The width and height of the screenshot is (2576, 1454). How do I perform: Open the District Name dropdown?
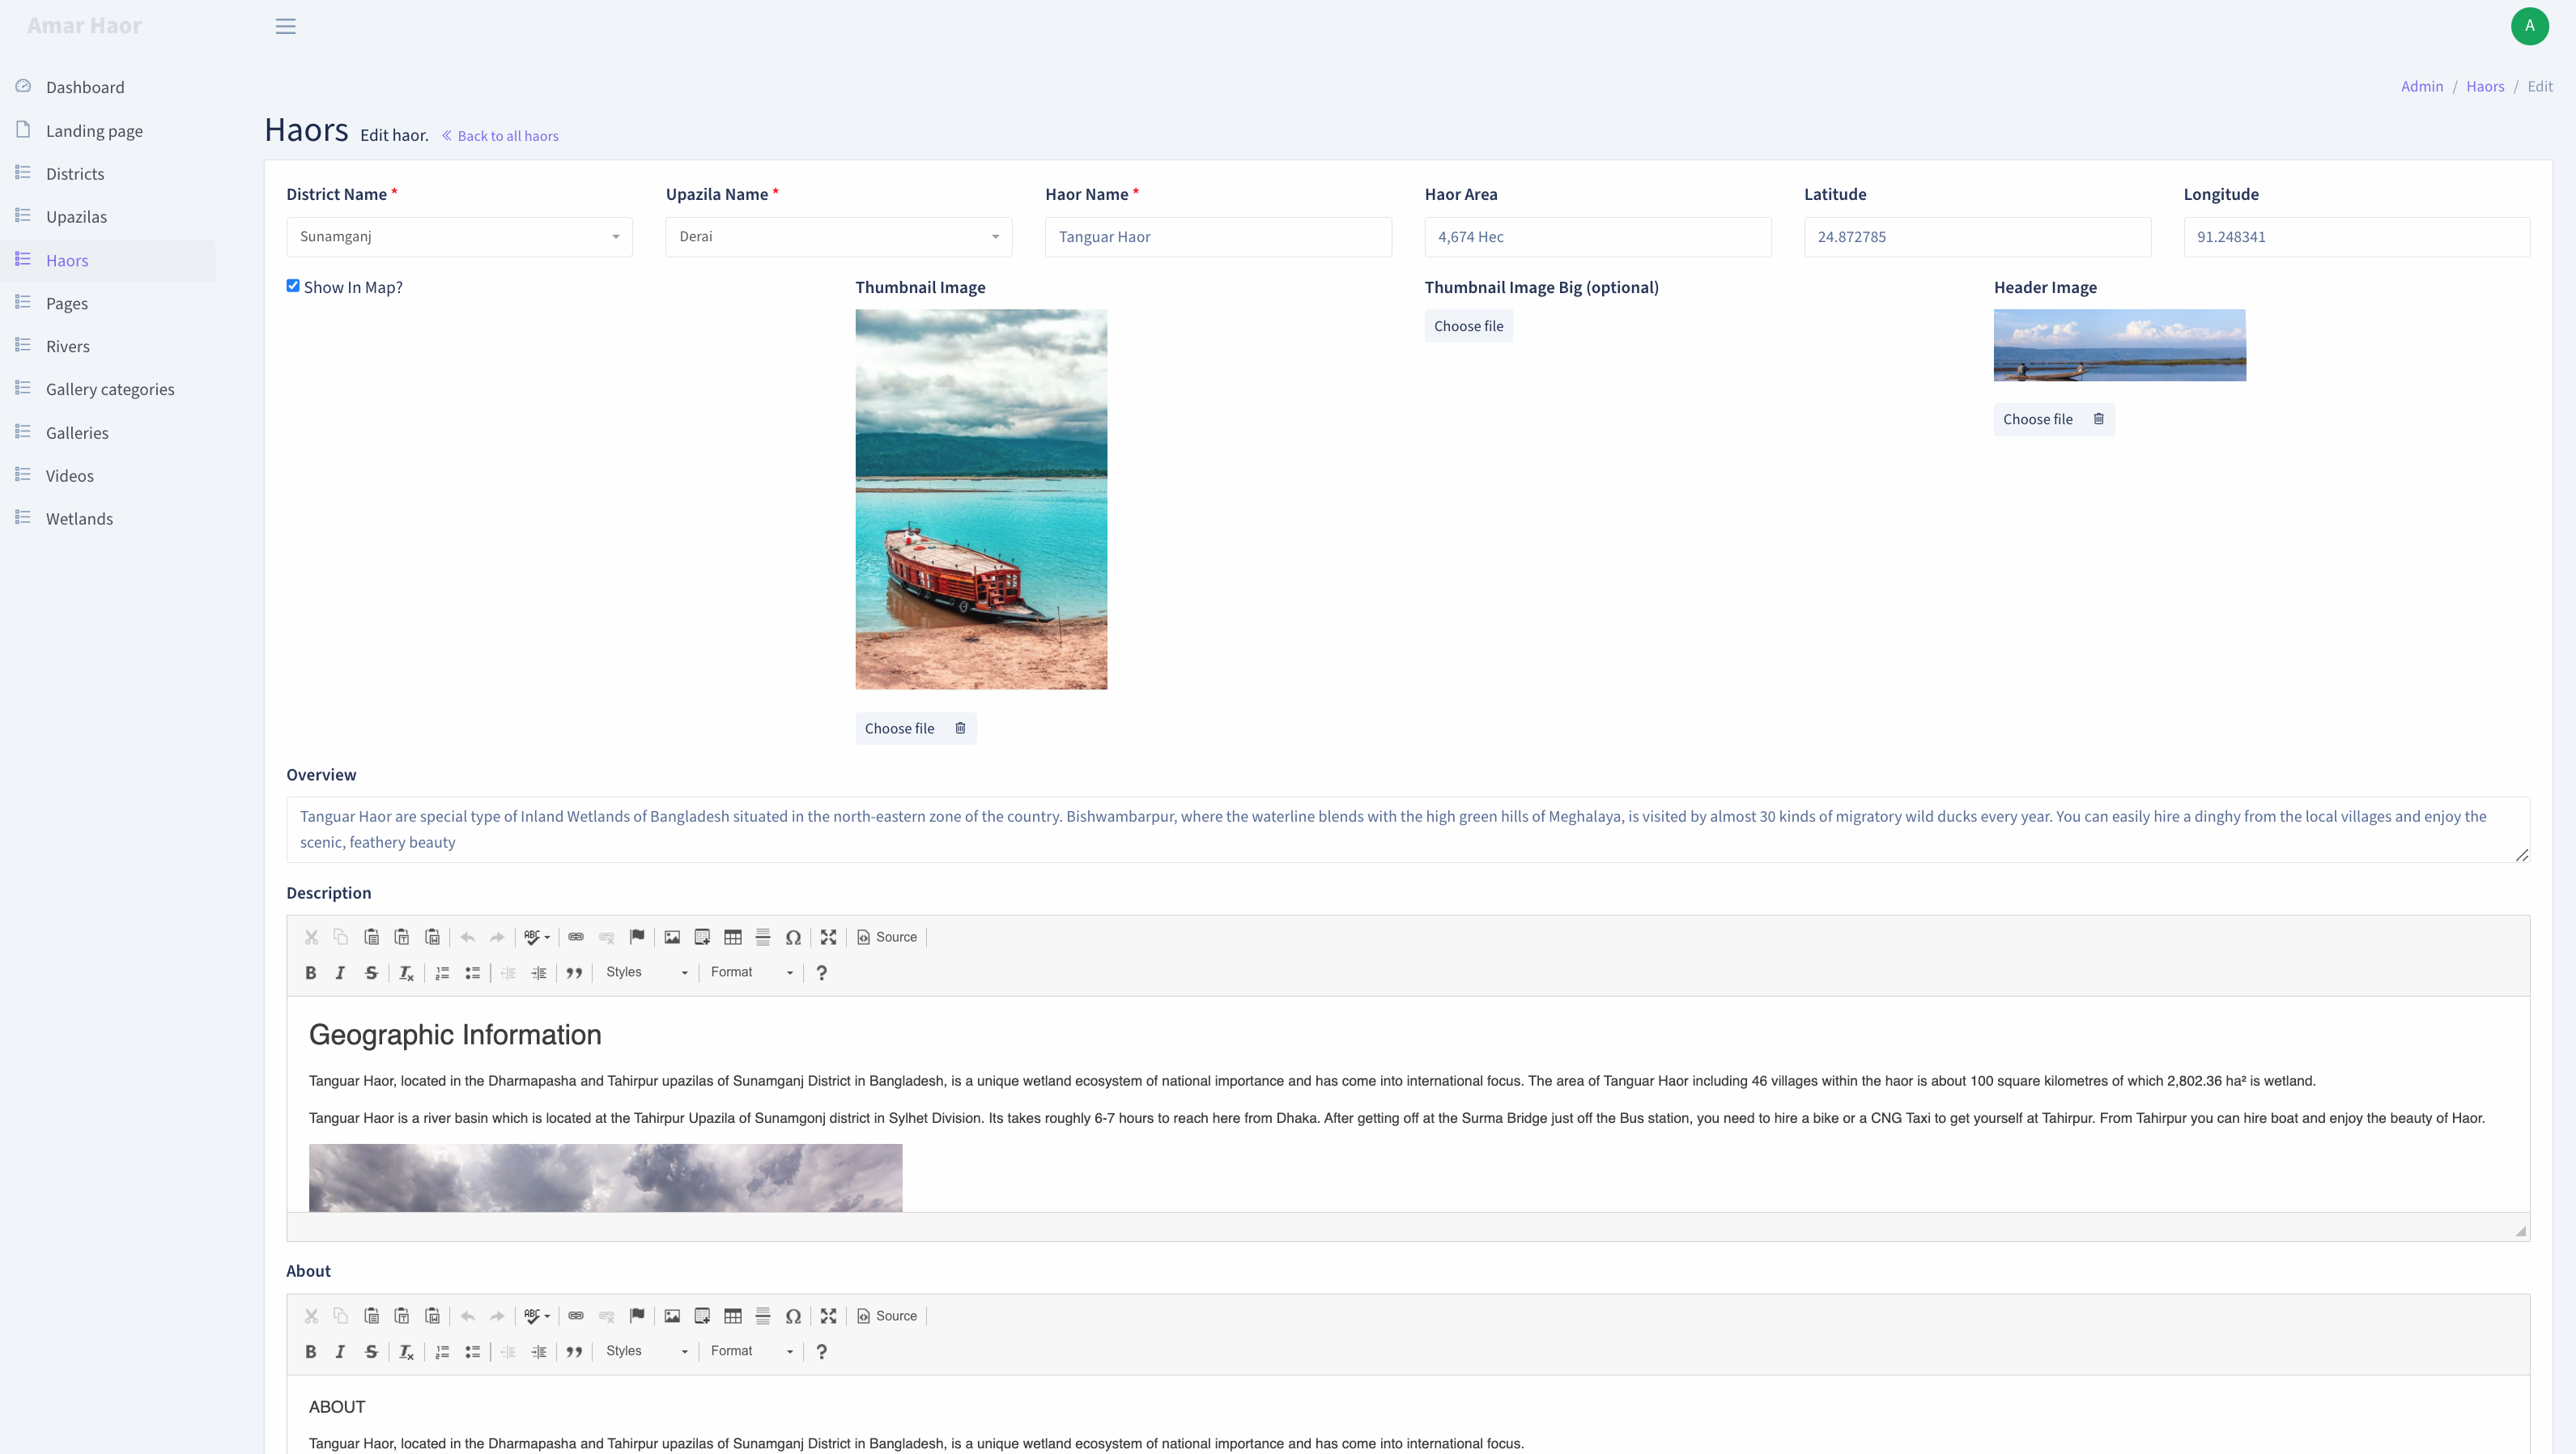pyautogui.click(x=459, y=237)
